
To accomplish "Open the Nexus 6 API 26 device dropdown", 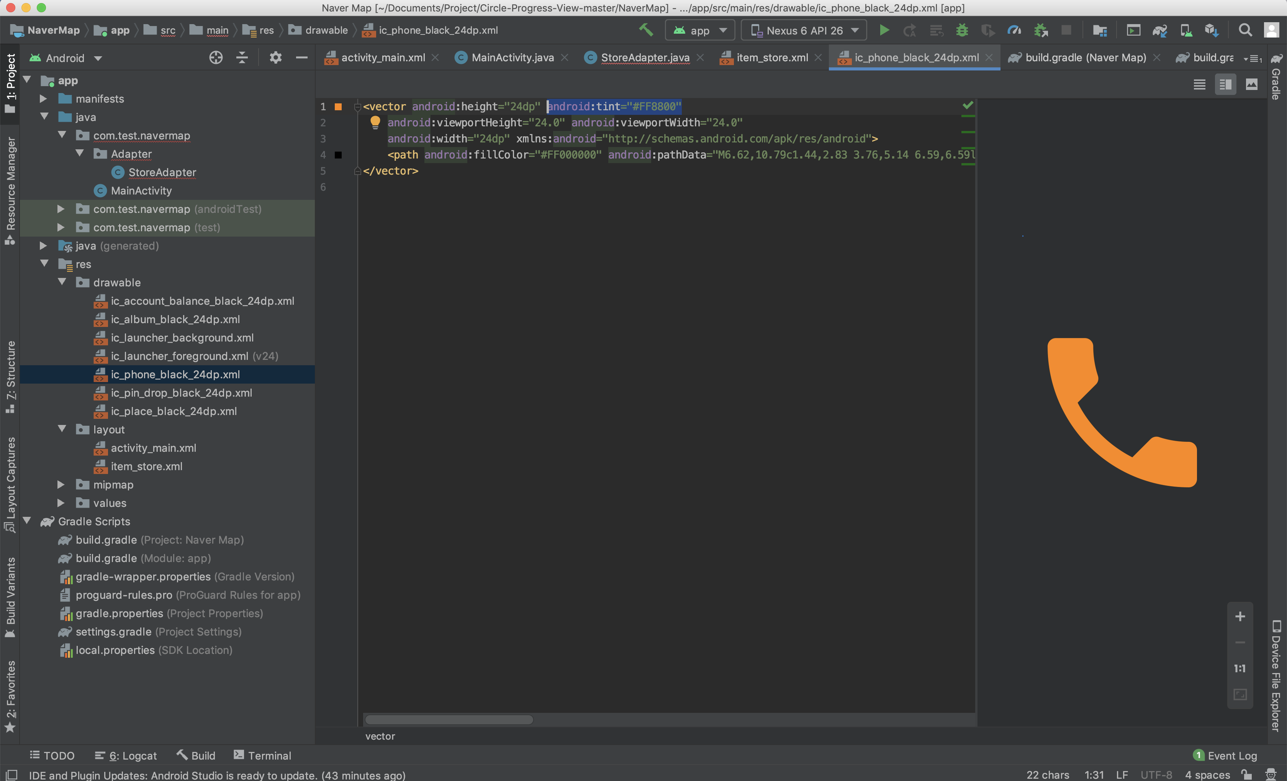I will [x=804, y=30].
